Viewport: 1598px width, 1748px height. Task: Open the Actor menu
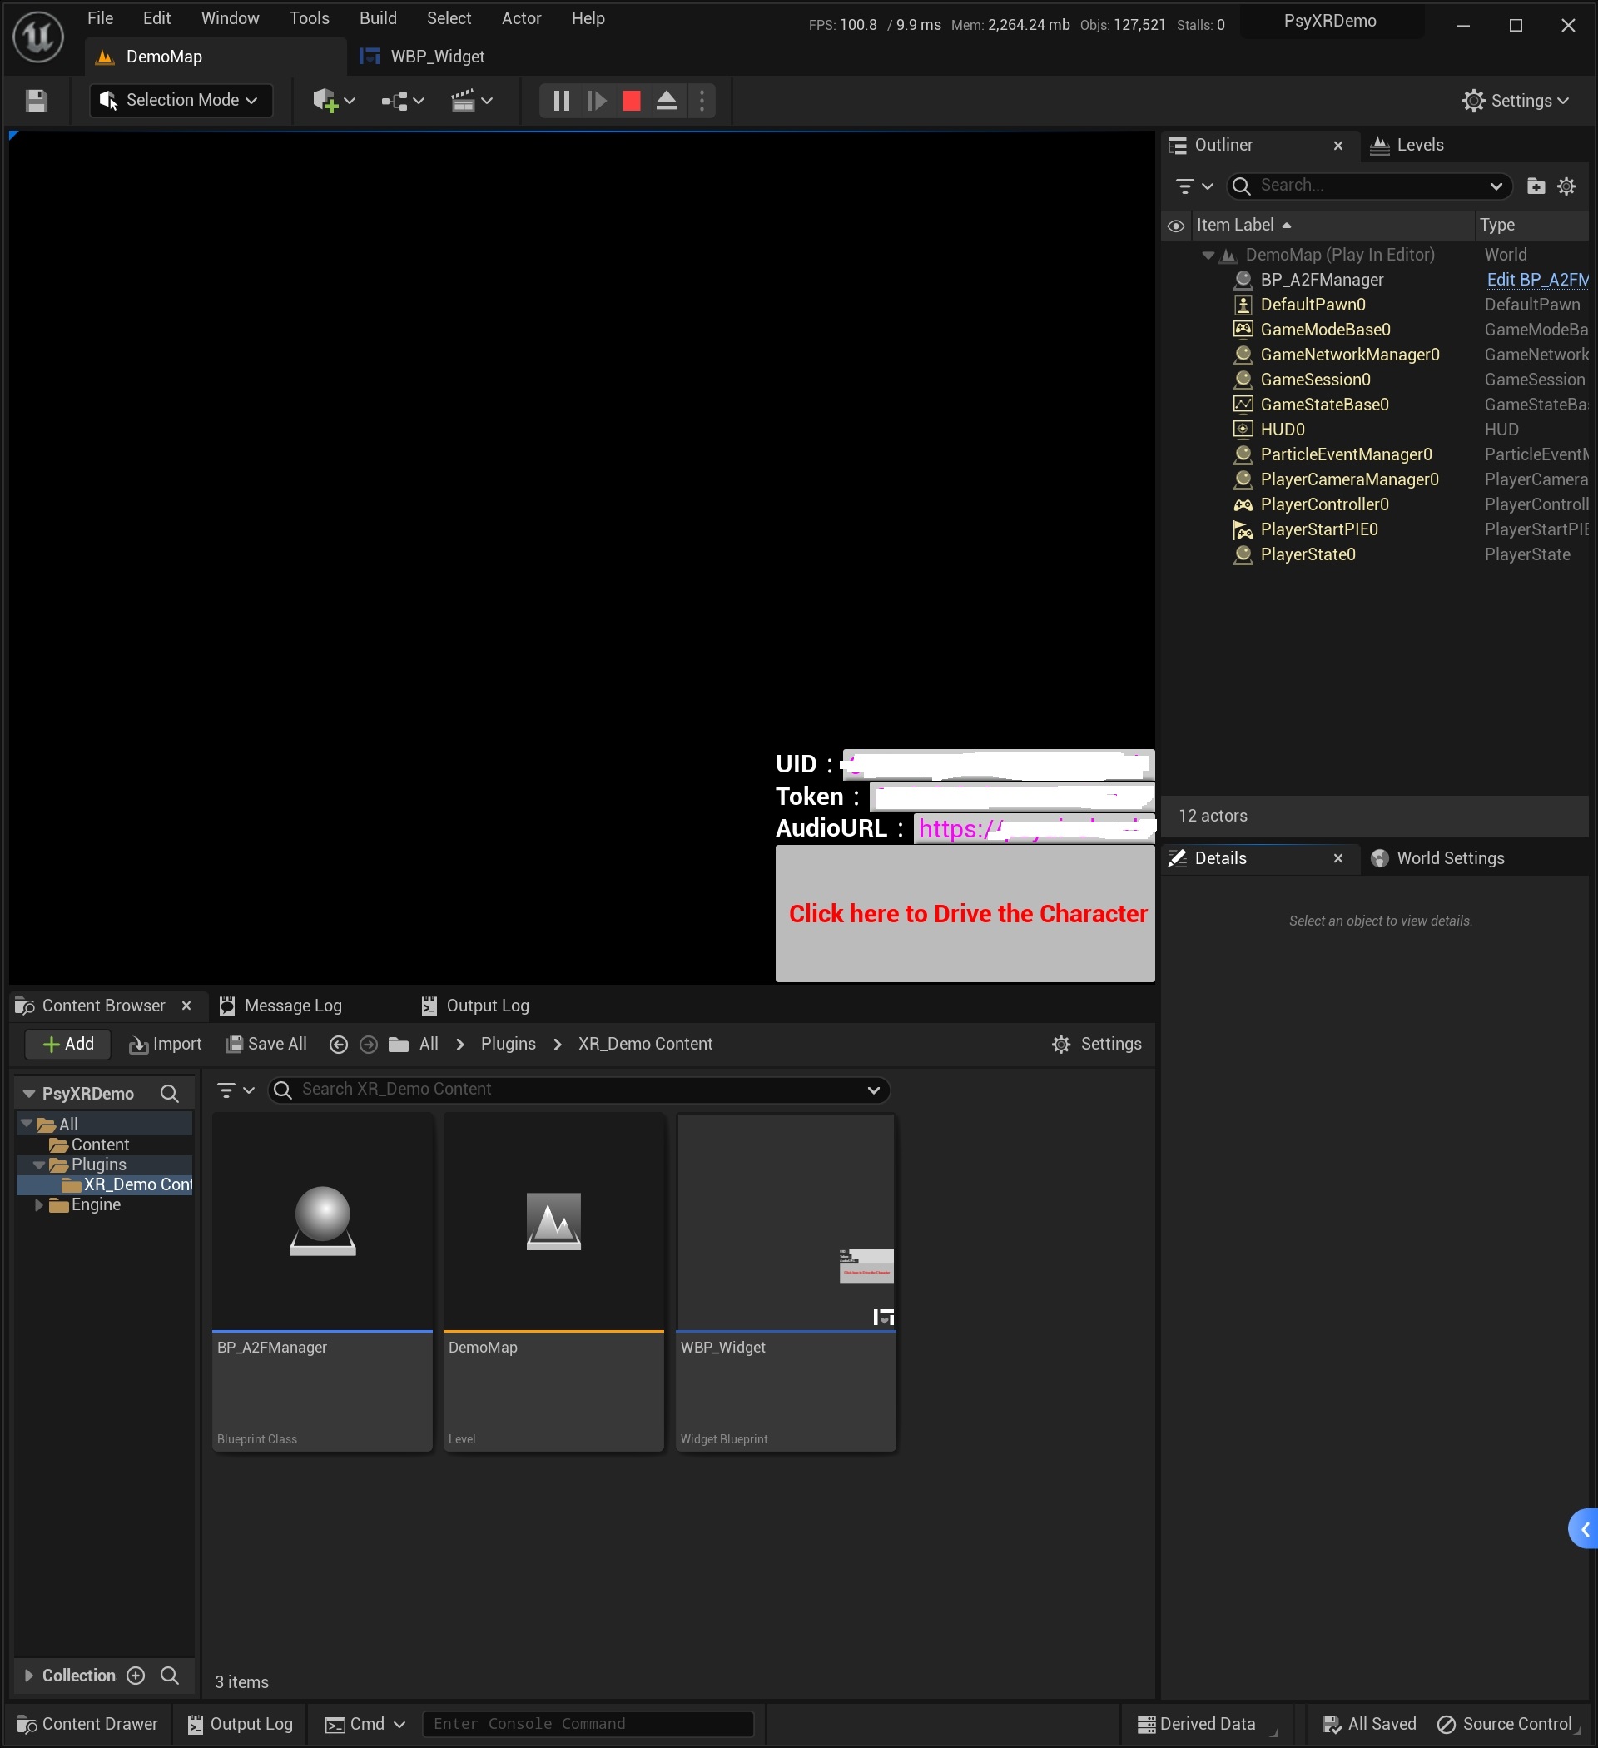tap(521, 18)
